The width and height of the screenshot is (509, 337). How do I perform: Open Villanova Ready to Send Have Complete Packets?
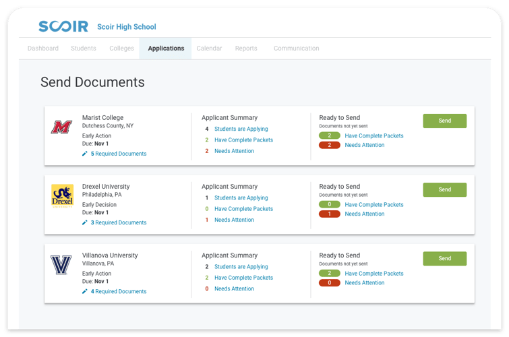tap(374, 274)
